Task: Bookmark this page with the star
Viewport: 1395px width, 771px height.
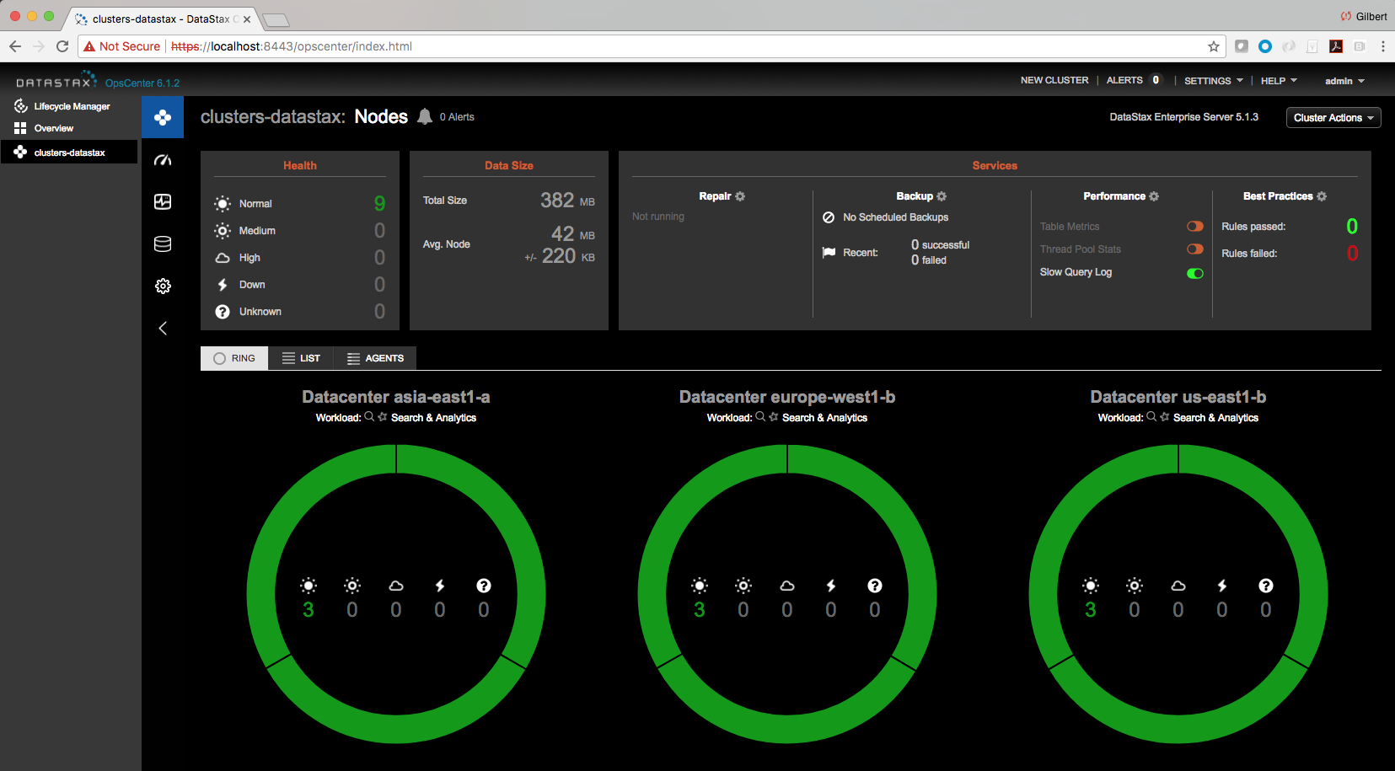Action: point(1214,46)
